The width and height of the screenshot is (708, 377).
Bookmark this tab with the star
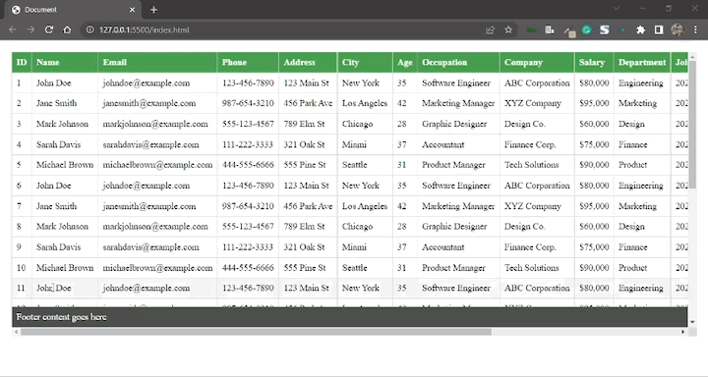[508, 29]
